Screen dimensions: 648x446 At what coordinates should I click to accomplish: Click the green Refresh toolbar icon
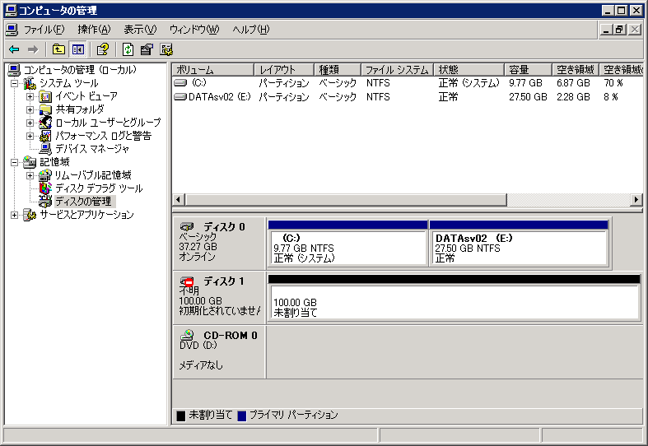(128, 49)
